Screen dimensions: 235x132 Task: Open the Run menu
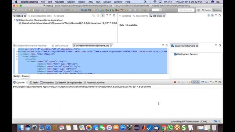click(x=98, y=2)
